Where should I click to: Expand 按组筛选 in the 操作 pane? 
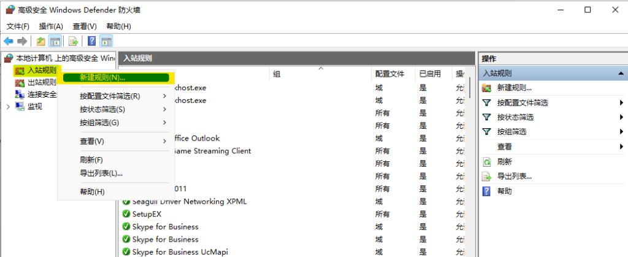tap(621, 132)
